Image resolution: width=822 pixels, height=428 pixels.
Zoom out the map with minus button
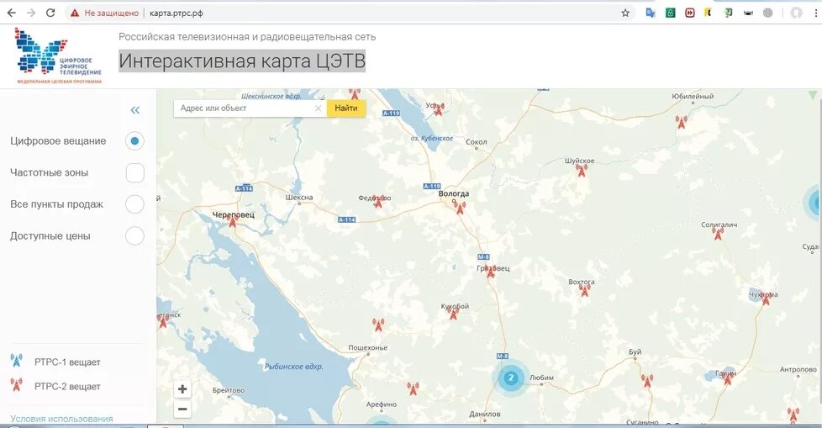pyautogui.click(x=182, y=410)
